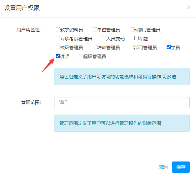Image resolution: width=196 pixels, height=178 pixels.
Task: Click the 学员 label text
Action: (x=176, y=48)
